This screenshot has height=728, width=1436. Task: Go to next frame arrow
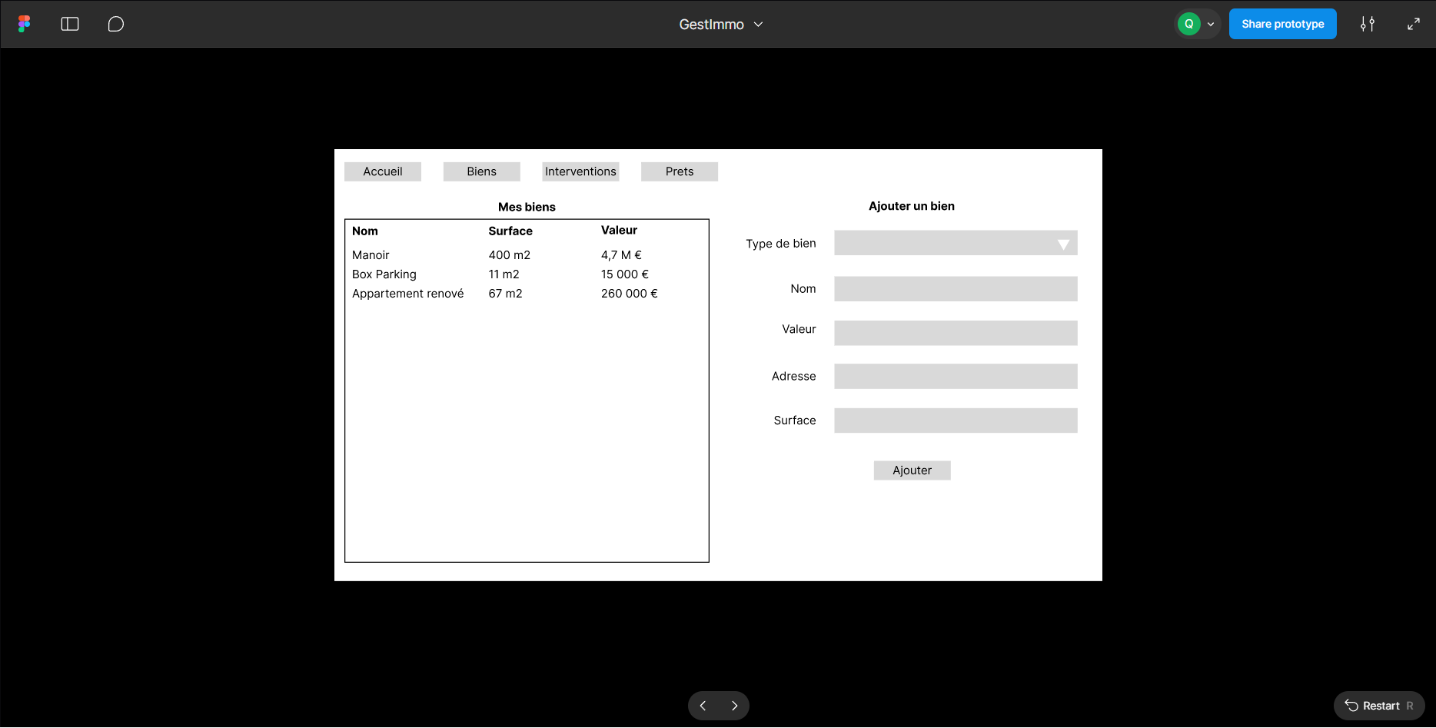[734, 706]
